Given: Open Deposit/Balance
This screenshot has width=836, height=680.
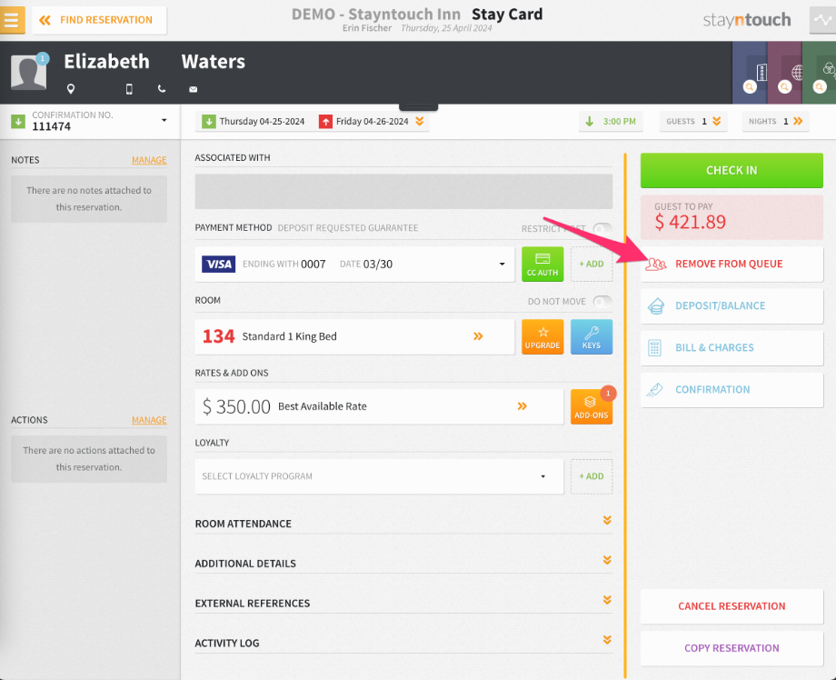Looking at the screenshot, I should 731,306.
